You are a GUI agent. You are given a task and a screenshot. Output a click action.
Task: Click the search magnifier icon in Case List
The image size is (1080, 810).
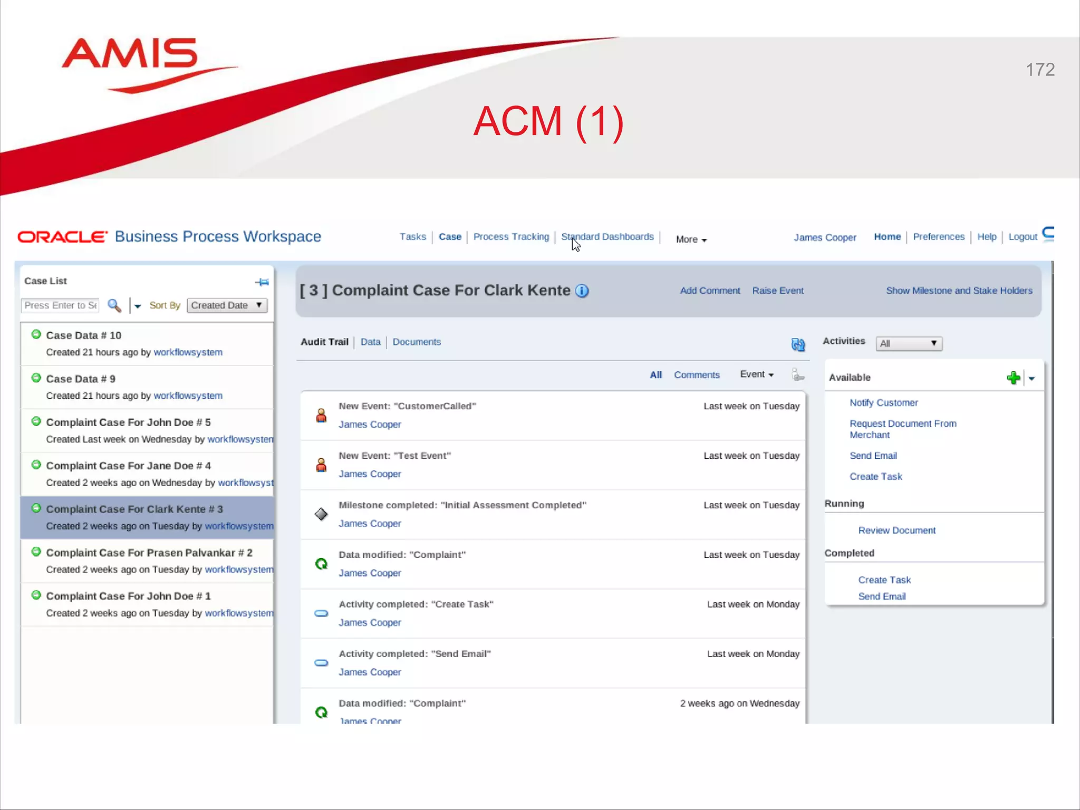(x=114, y=305)
